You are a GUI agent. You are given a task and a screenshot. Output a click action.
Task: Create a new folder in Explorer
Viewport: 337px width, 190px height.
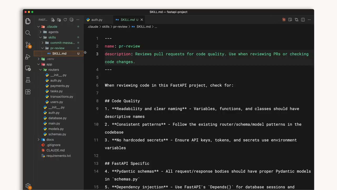[x=59, y=20]
